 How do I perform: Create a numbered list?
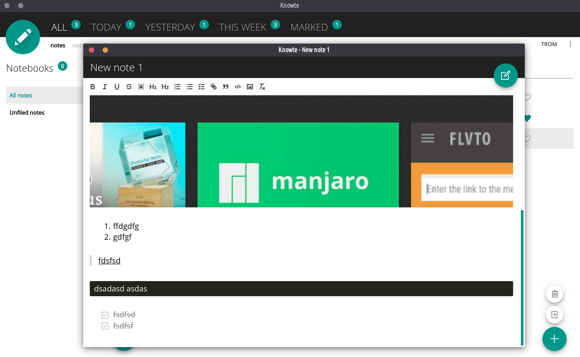177,87
